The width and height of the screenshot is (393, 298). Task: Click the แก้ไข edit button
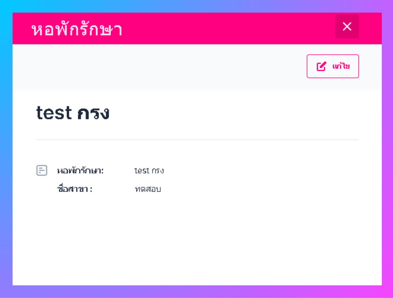[x=333, y=66]
